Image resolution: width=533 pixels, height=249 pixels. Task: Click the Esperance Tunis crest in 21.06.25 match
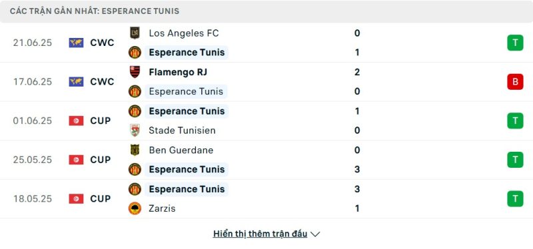coord(135,53)
